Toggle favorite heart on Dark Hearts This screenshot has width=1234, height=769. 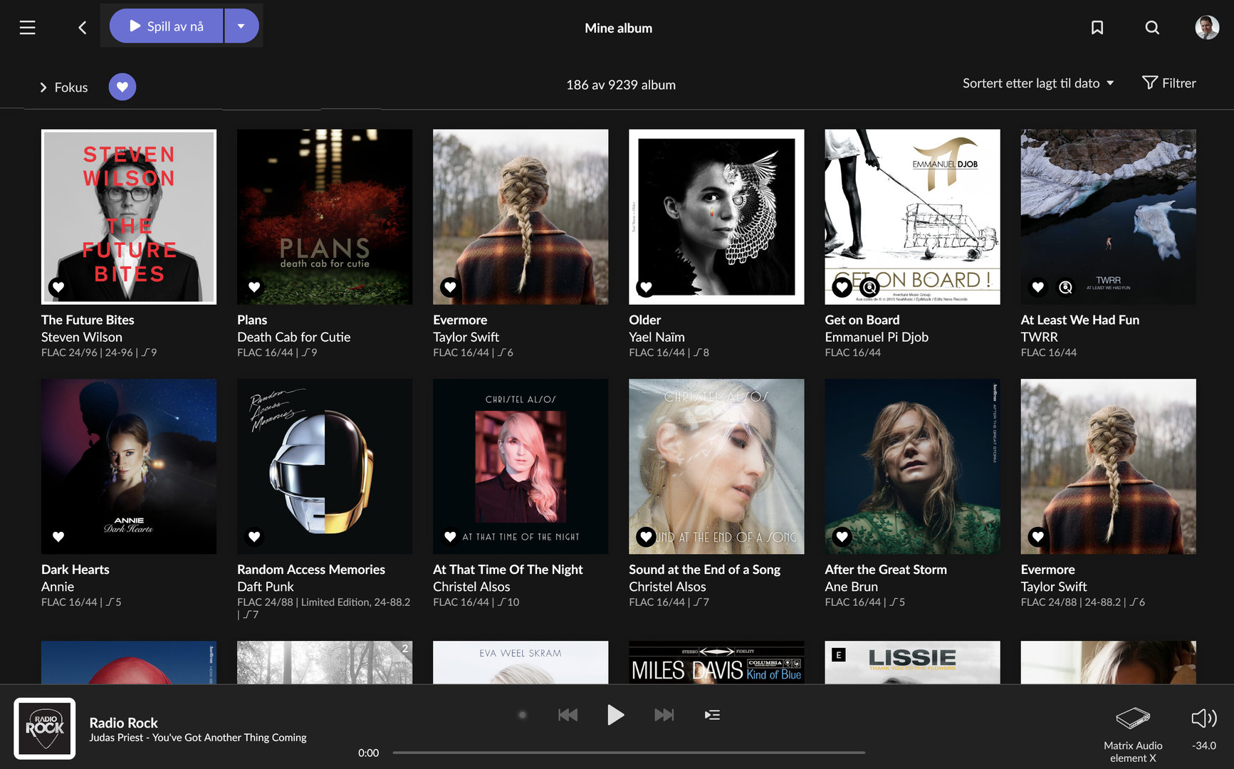(58, 537)
